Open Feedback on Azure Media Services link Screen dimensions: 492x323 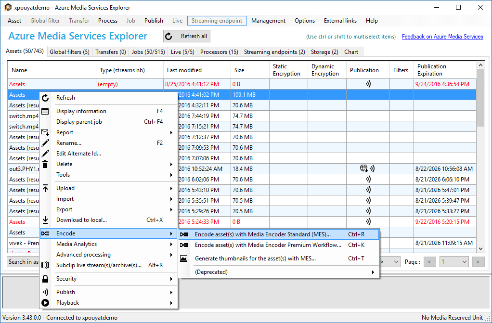click(x=442, y=37)
